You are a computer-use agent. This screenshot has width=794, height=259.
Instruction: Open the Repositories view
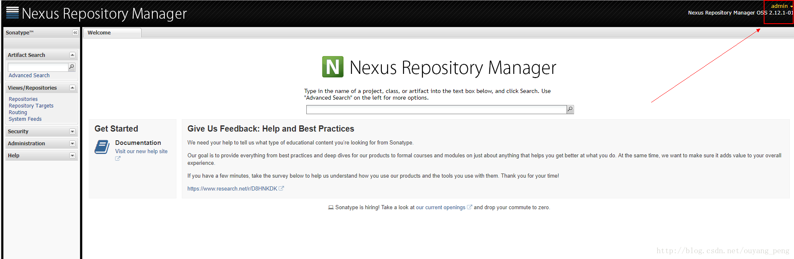coord(23,99)
